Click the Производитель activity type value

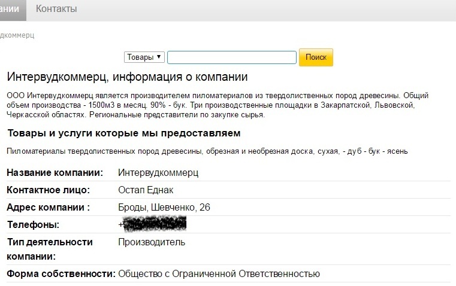[x=152, y=242]
